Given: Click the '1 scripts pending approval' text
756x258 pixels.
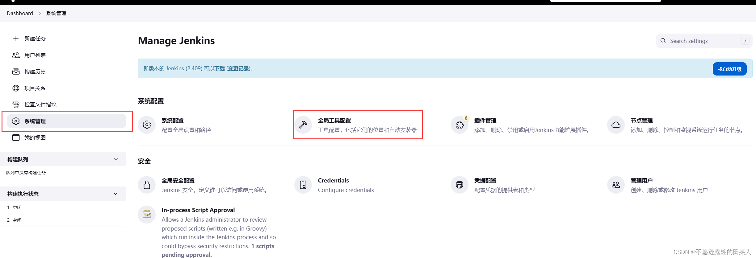Looking at the screenshot, I should pyautogui.click(x=218, y=250).
